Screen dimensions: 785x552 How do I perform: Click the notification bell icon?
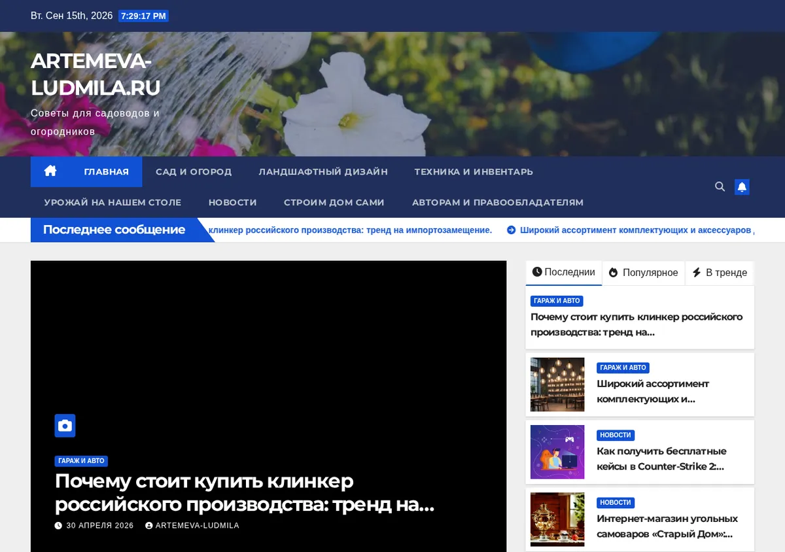[742, 187]
